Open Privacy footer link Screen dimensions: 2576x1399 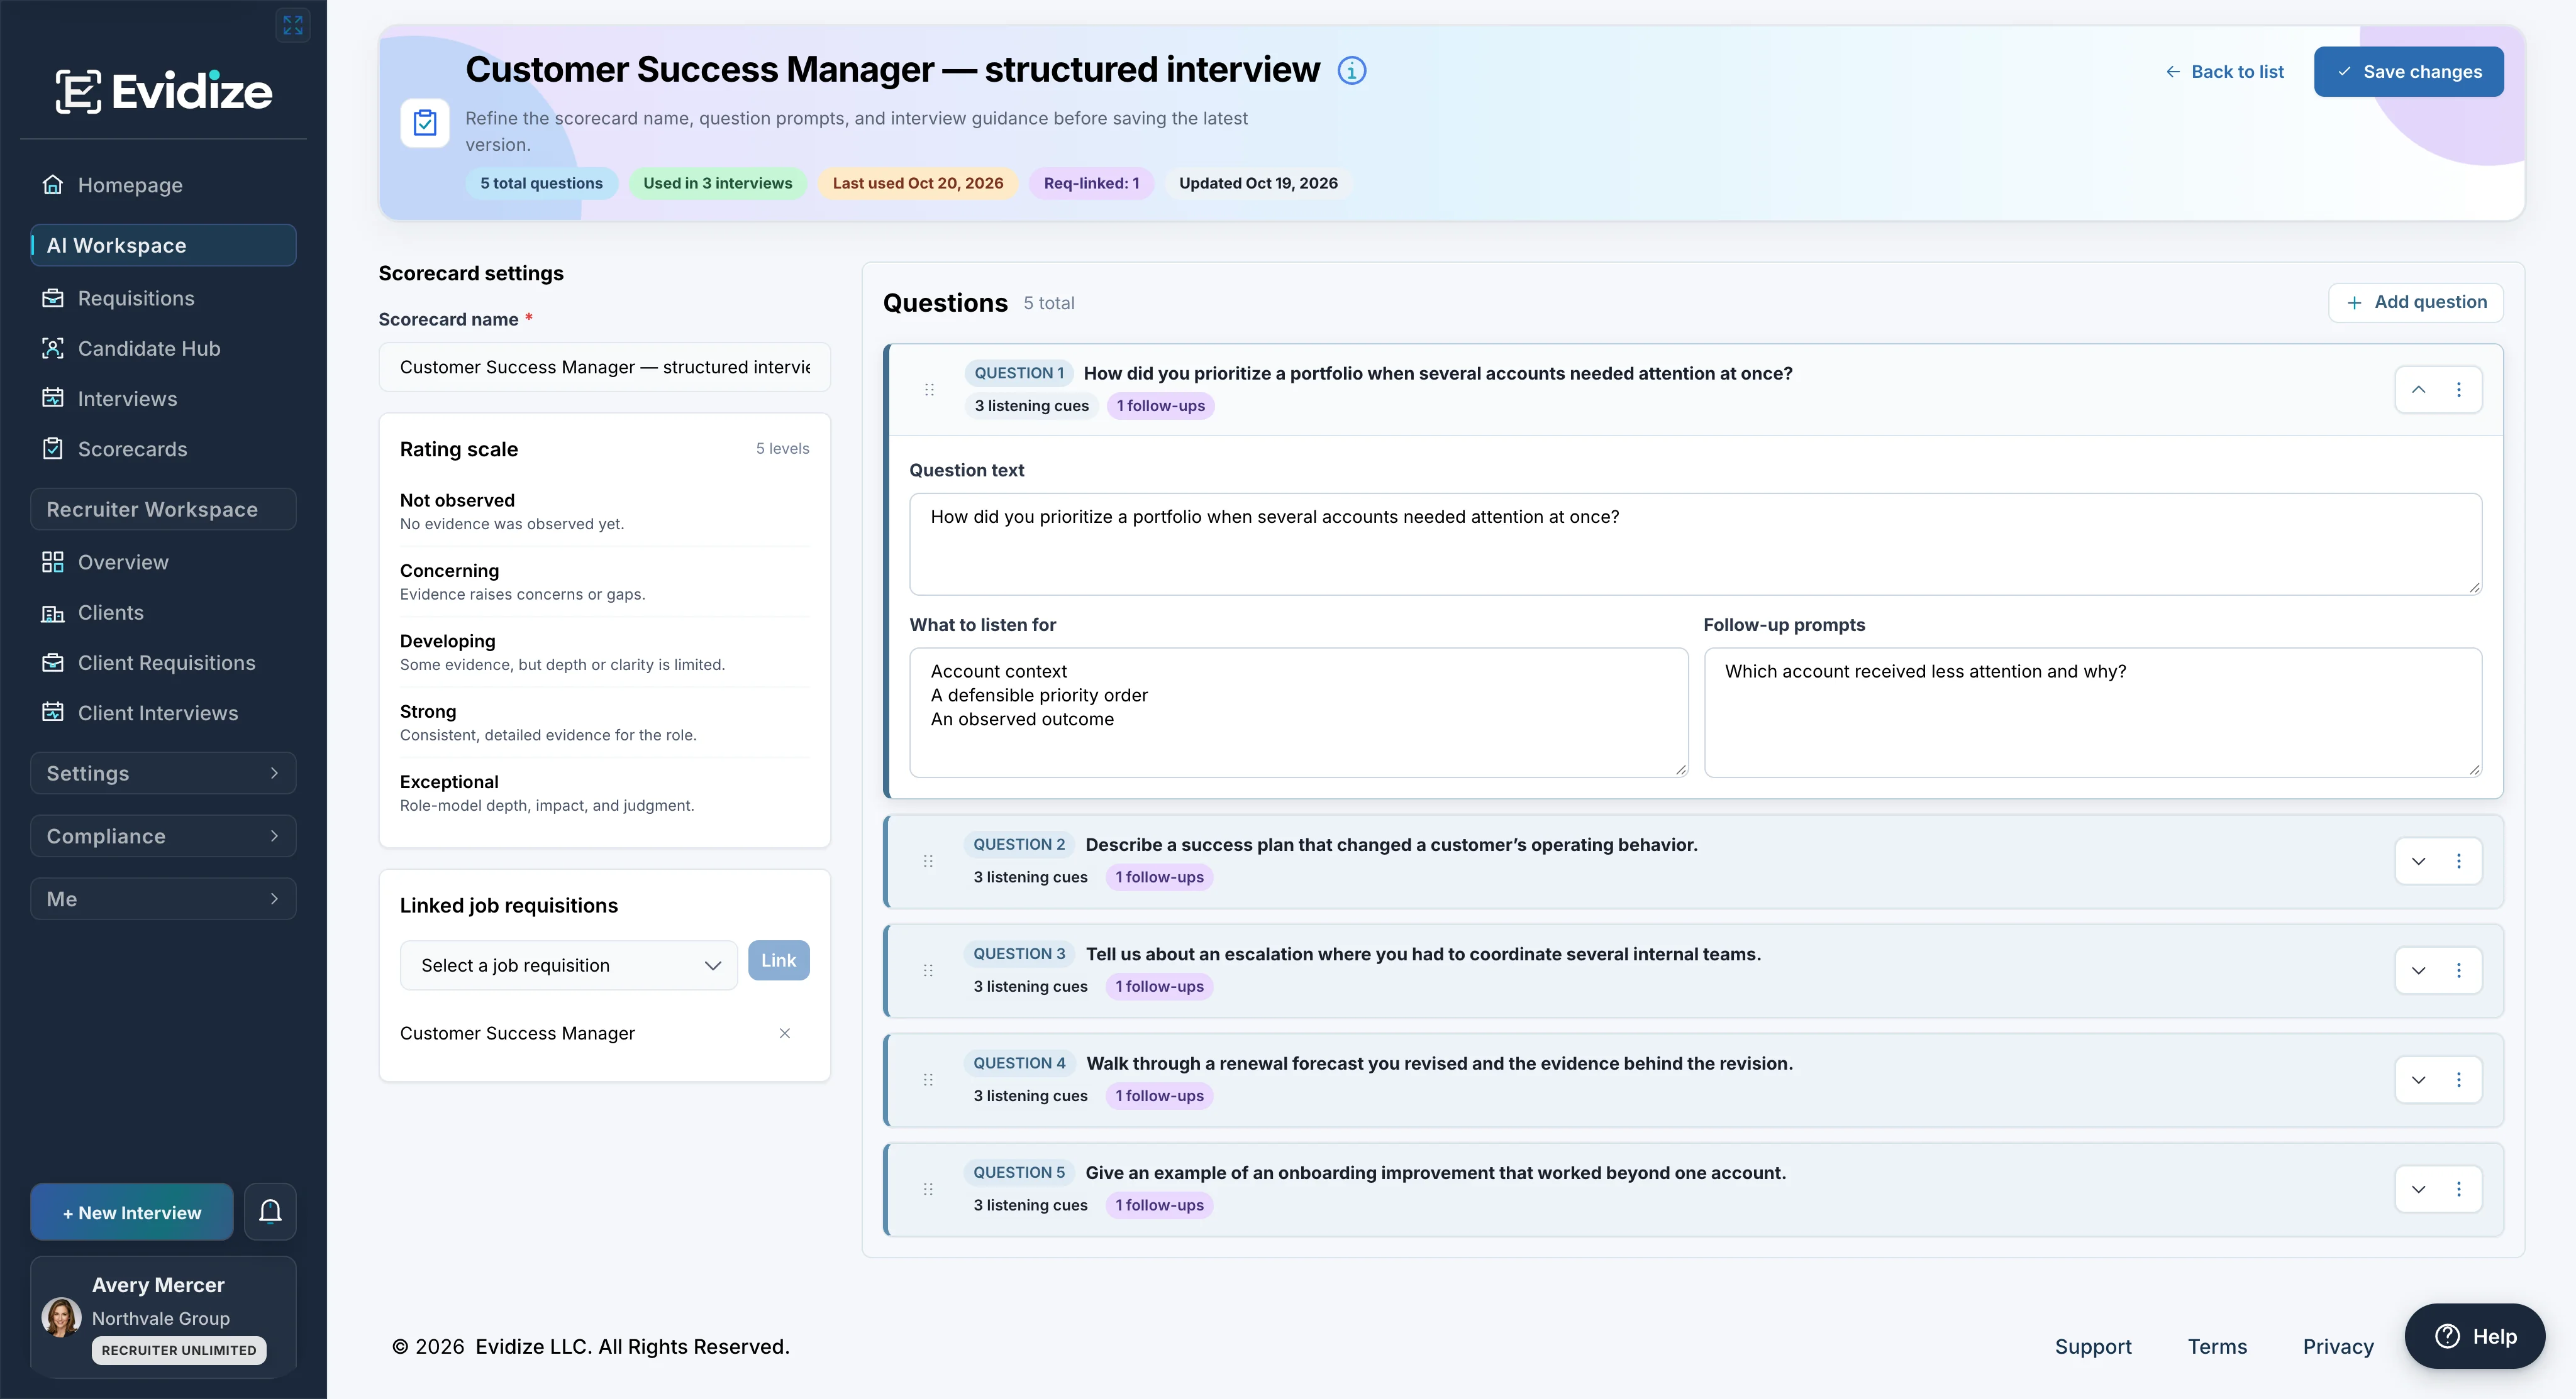pos(2338,1346)
